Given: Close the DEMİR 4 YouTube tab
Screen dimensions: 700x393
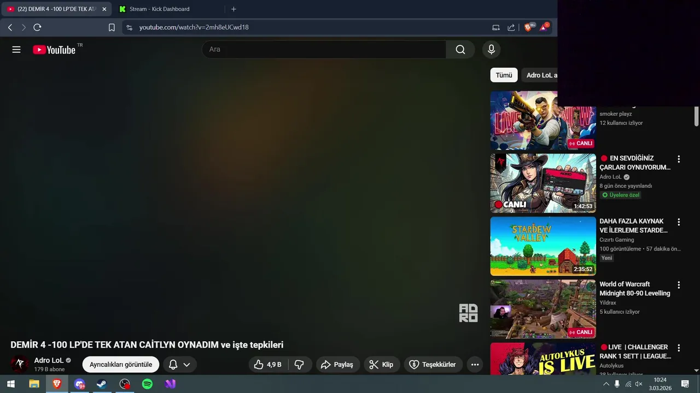Looking at the screenshot, I should [104, 9].
